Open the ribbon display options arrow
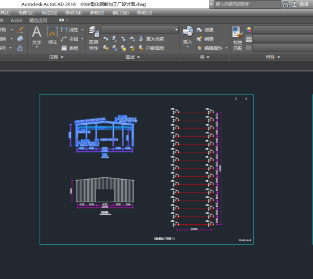Image resolution: width=313 pixels, height=279 pixels. pos(67,20)
